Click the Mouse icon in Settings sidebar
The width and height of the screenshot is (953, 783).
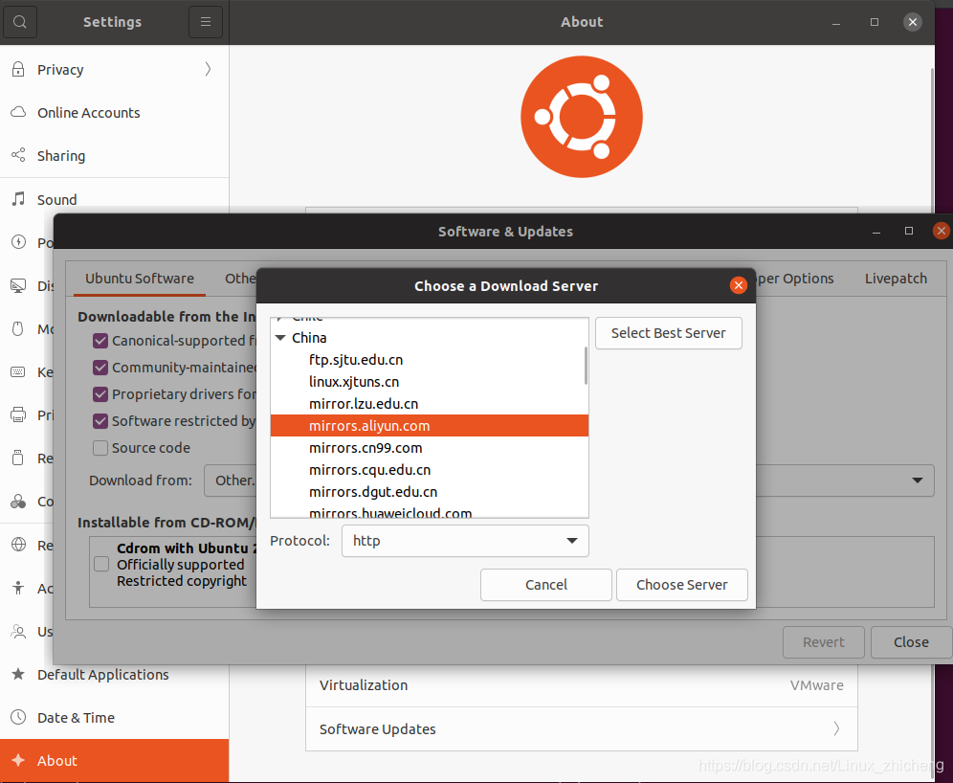coord(18,329)
